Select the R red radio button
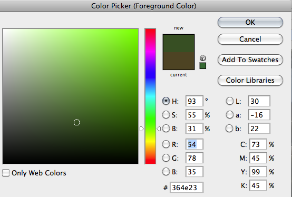The image size is (292, 197). pos(166,144)
